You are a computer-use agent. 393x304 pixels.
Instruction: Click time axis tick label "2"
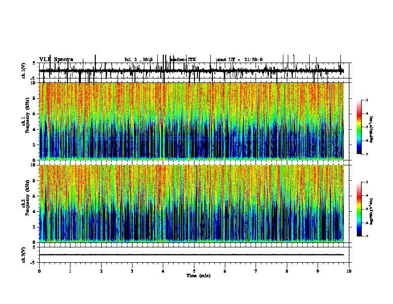[101, 271]
